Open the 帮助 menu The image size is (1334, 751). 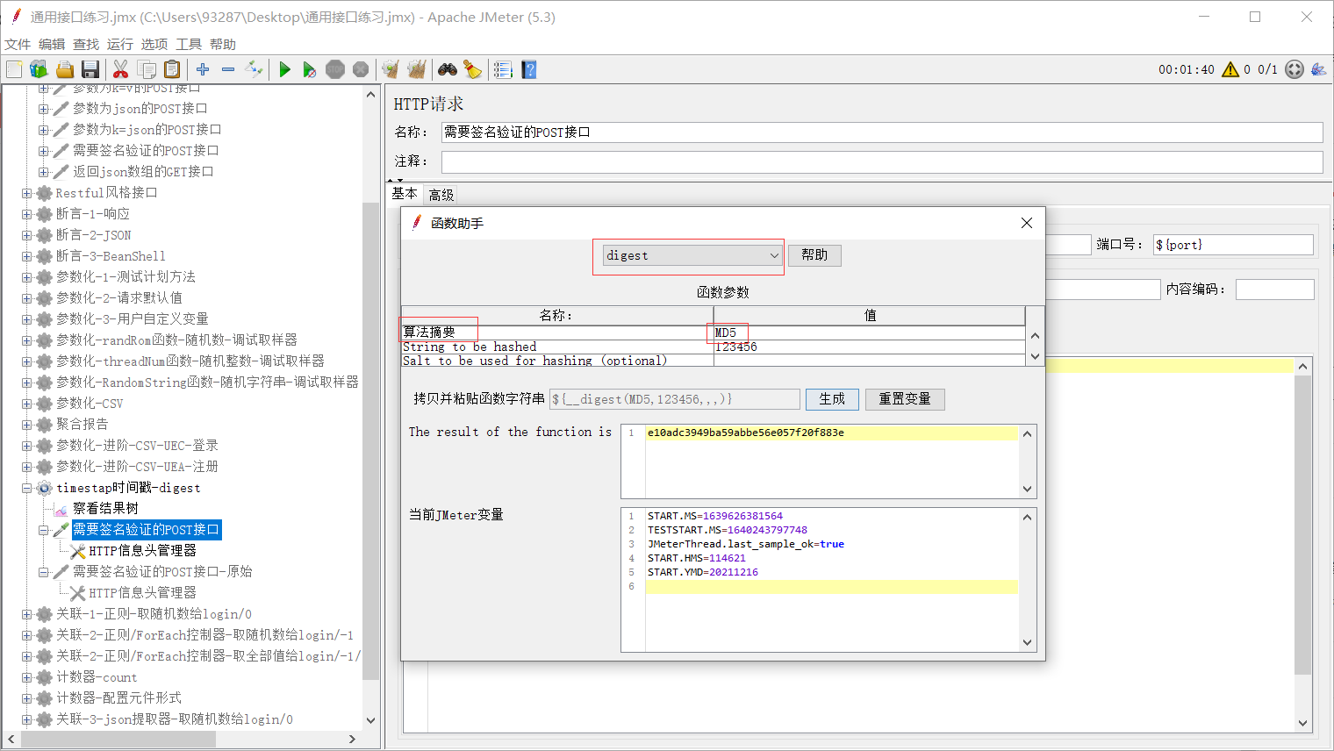[223, 44]
